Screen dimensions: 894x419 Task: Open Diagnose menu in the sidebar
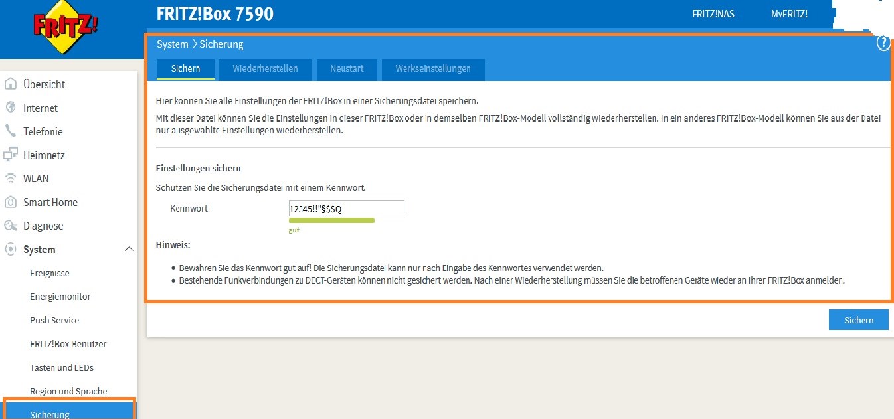pyautogui.click(x=43, y=226)
